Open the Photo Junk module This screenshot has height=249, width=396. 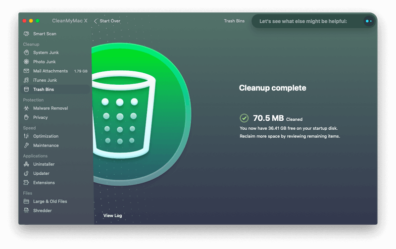(x=45, y=61)
